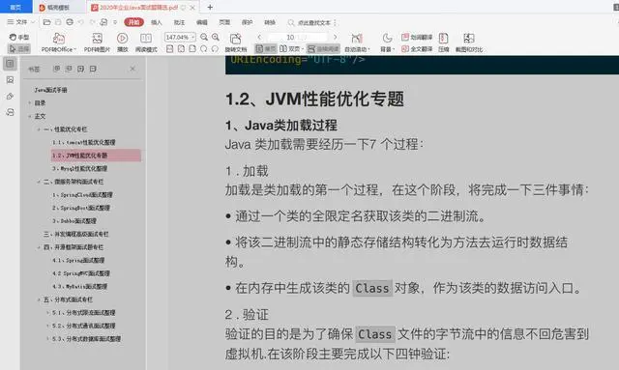Click the redo arrow

click(x=92, y=22)
